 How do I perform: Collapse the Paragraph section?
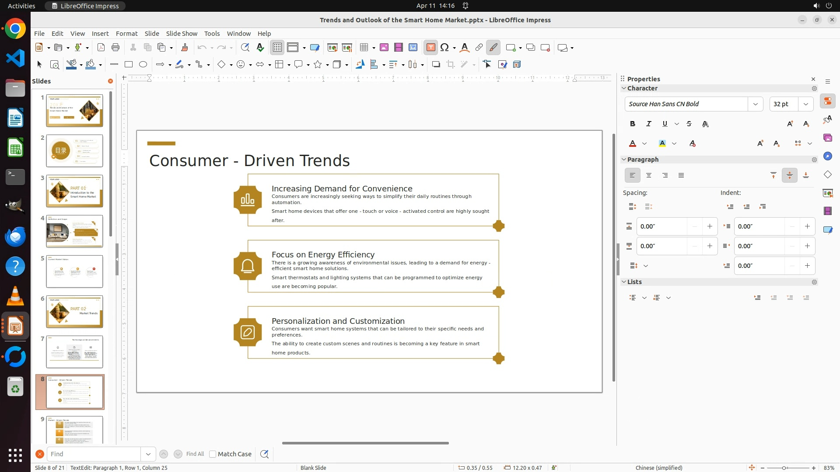pyautogui.click(x=624, y=160)
